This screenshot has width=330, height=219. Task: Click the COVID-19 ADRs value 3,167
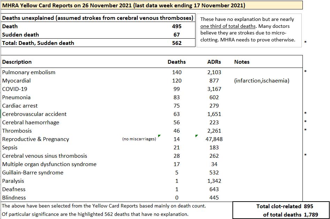click(x=214, y=89)
